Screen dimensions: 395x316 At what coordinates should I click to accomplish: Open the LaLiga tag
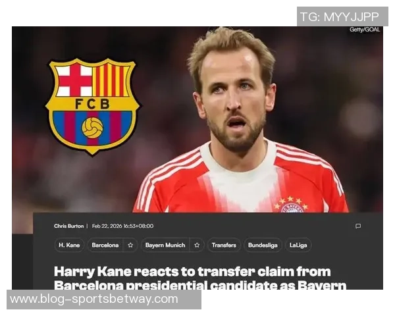(298, 245)
